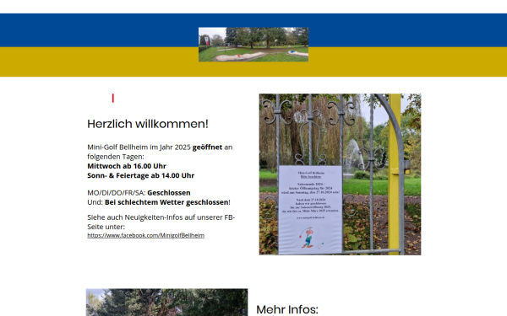Click 'Bei schlechtem Wetter geschlossen' text
The height and width of the screenshot is (316, 507).
pyautogui.click(x=166, y=202)
